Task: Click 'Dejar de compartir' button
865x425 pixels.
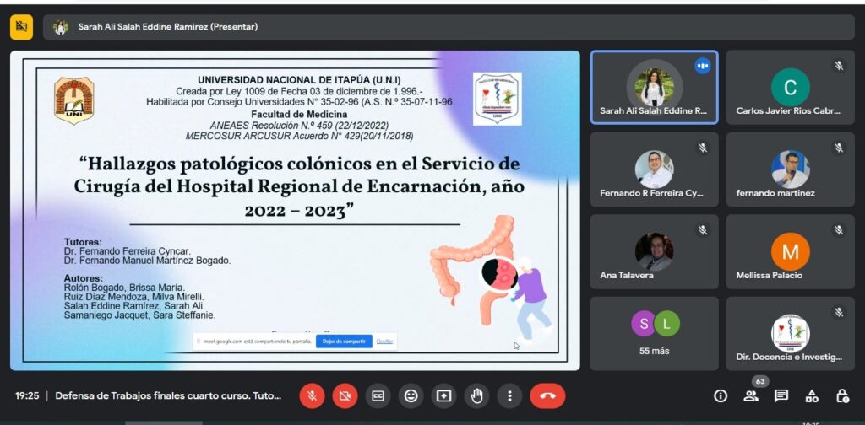Action: click(344, 341)
